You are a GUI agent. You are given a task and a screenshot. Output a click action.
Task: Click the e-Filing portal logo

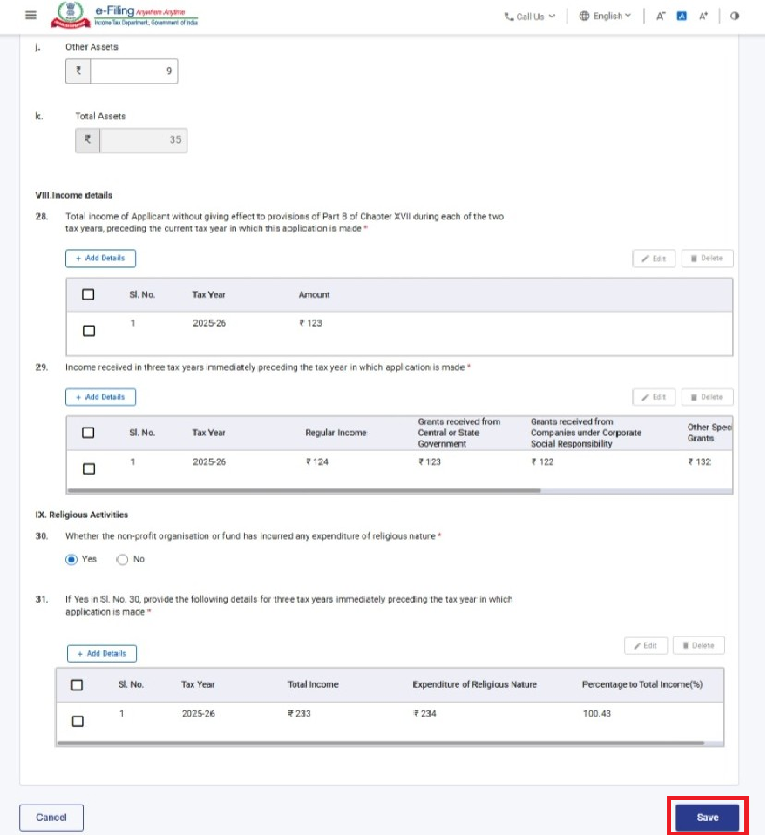click(x=126, y=16)
